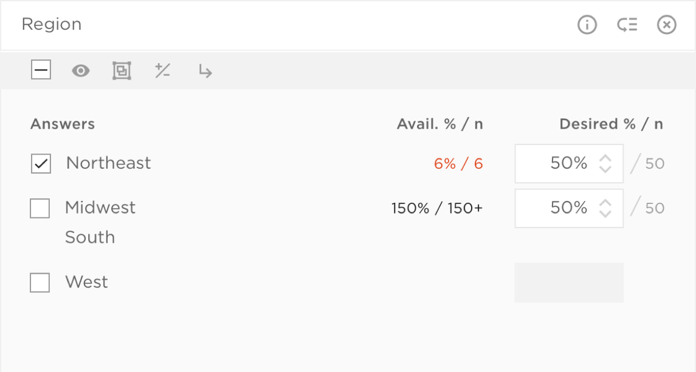Decrease the Midwest desired percentage
Screen dimensions: 696x372
pyautogui.click(x=605, y=214)
